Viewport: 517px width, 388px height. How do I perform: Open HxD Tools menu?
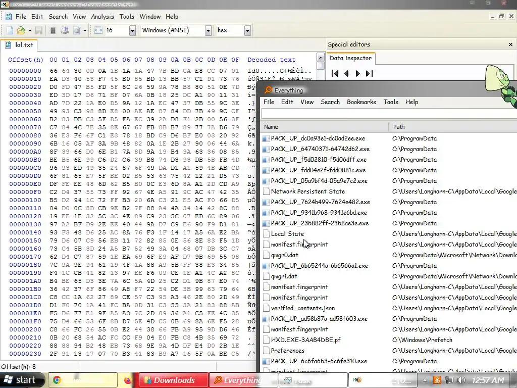click(127, 17)
